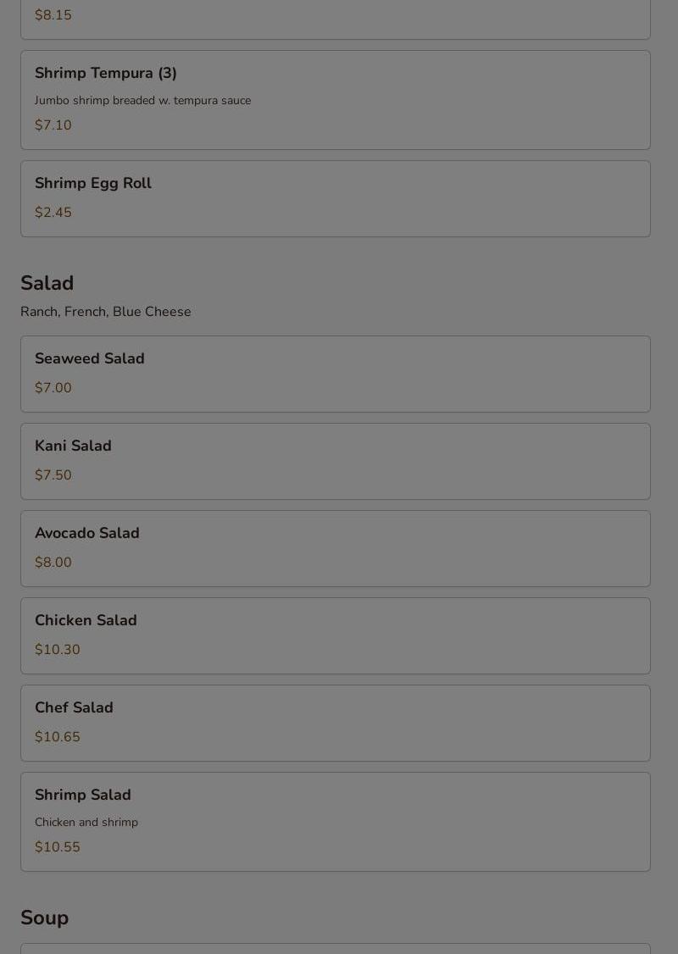Click the $8.15 price at the top
The image size is (678, 954).
[53, 15]
